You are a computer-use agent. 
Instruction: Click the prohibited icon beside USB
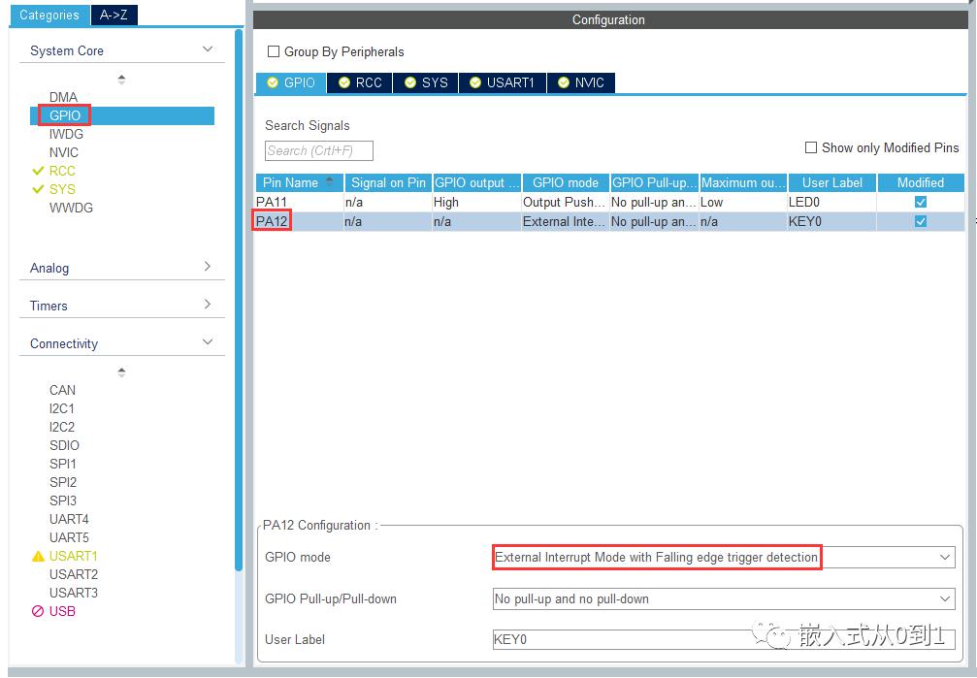(x=38, y=611)
